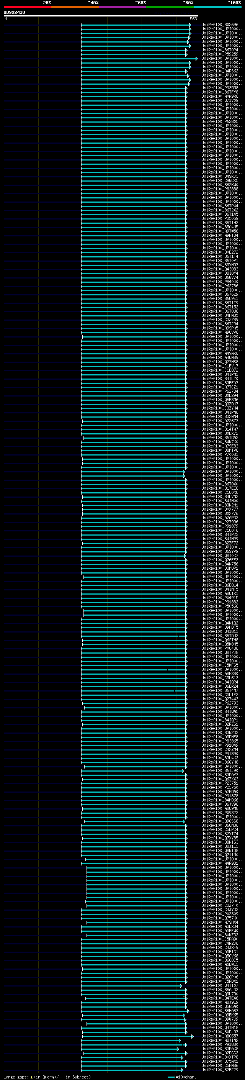Click the cyan ~100% identity color bar
The image size is (245, 1080).
click(217, 7)
